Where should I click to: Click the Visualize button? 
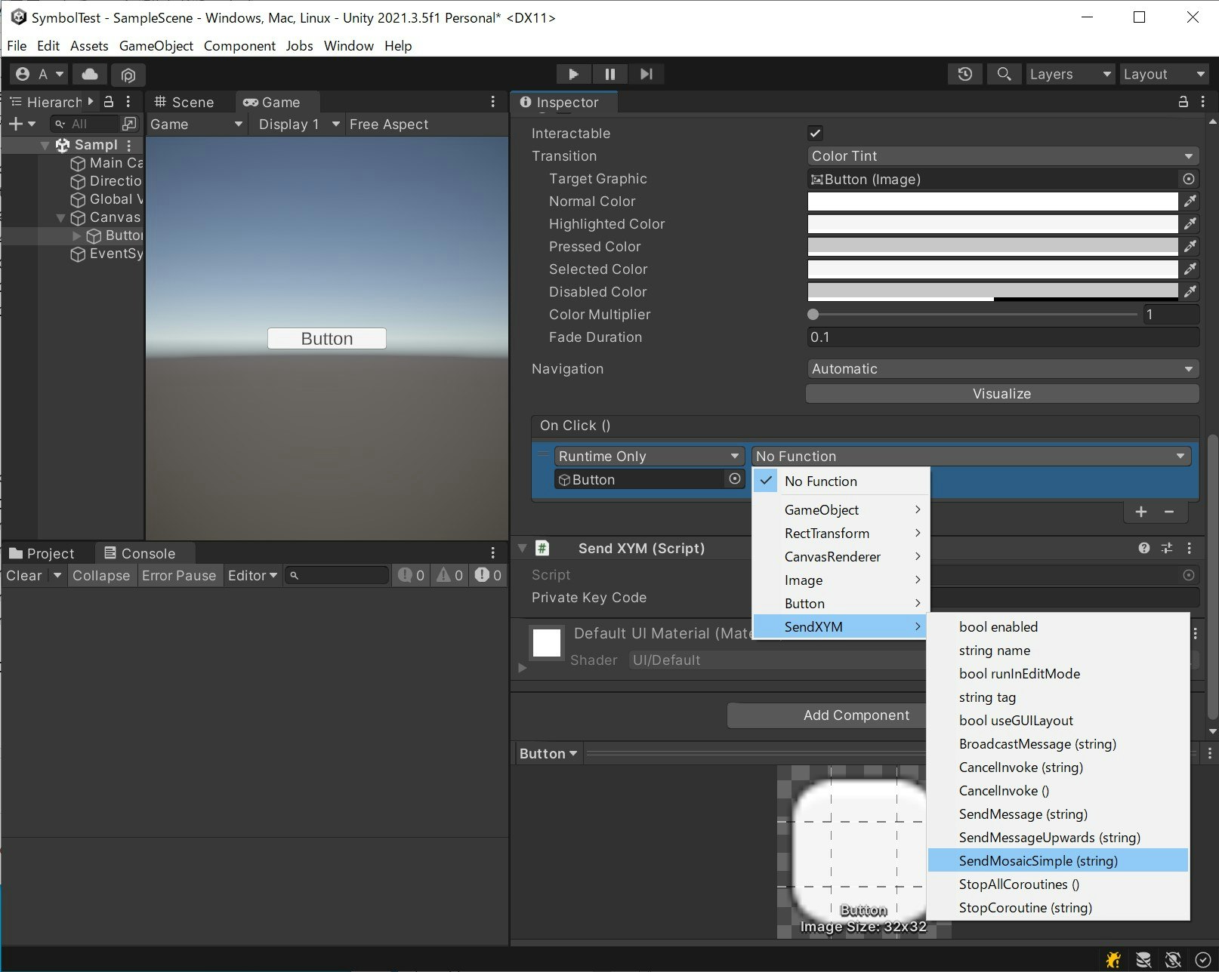(x=1001, y=394)
